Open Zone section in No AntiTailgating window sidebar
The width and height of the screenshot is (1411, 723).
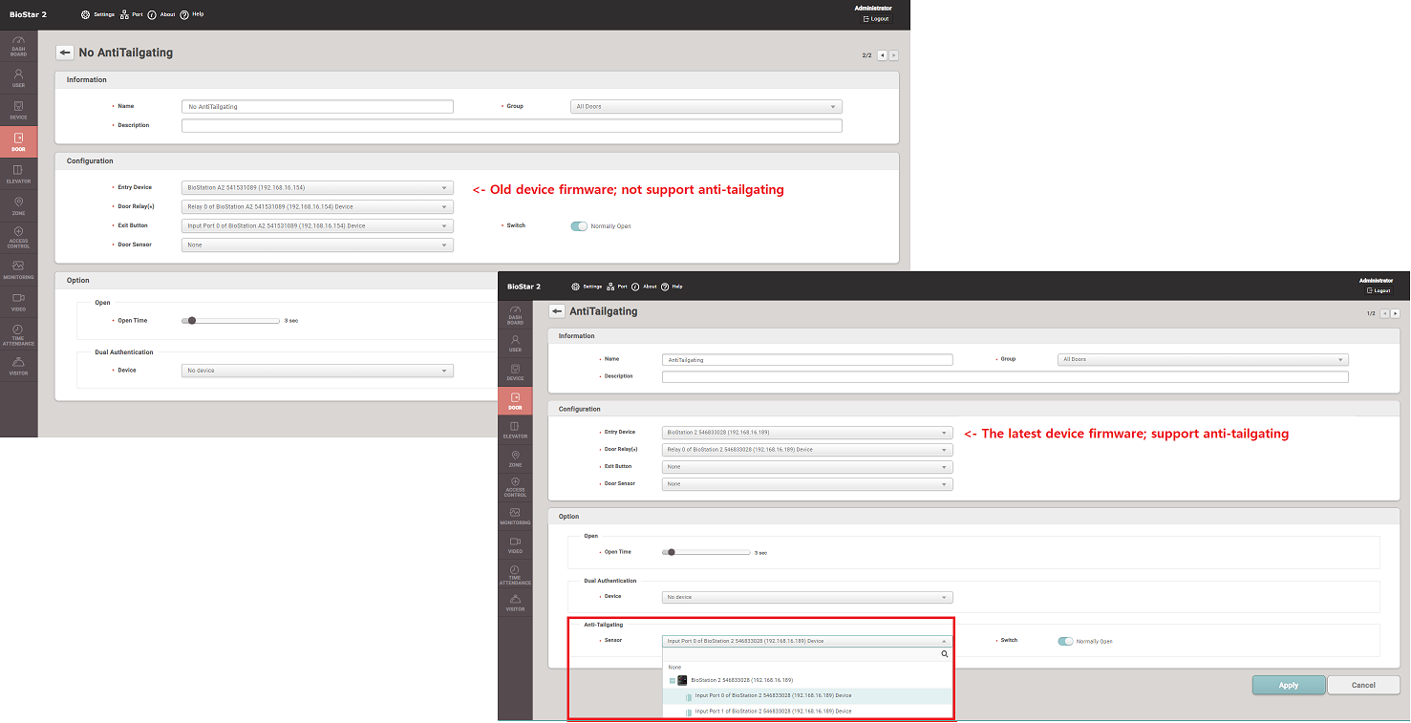[x=18, y=205]
